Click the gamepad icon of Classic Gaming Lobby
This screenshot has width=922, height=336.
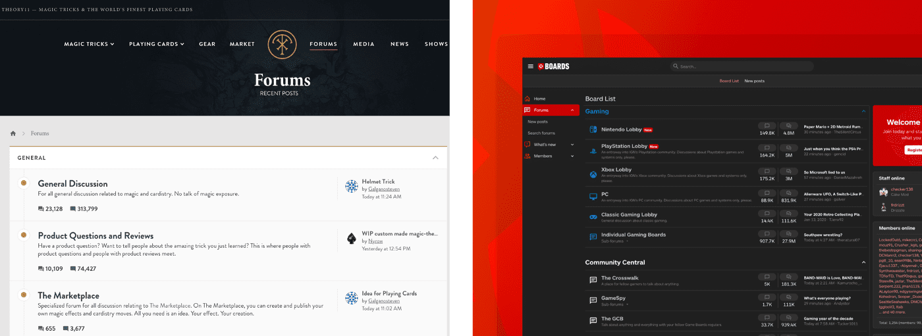[593, 216]
